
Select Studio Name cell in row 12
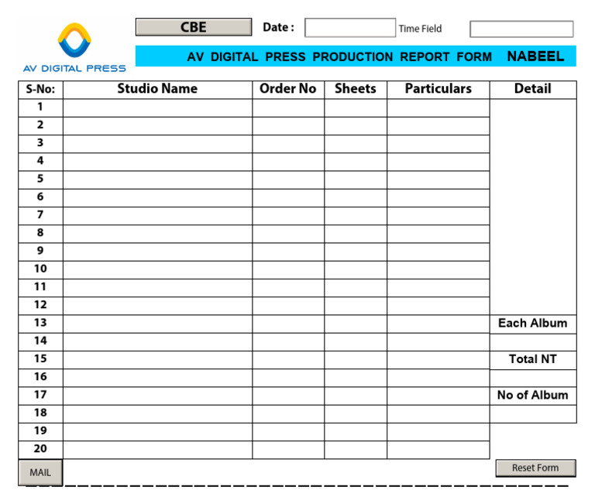(157, 306)
